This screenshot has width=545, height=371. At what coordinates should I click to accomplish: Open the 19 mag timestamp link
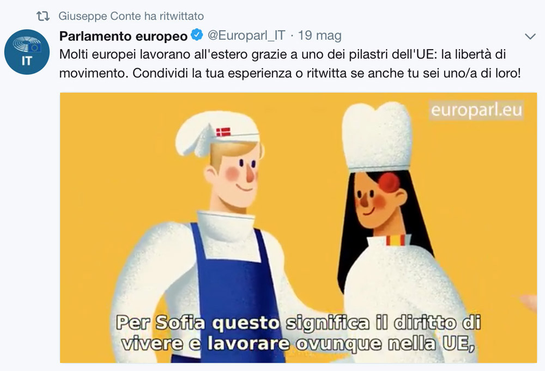click(319, 35)
